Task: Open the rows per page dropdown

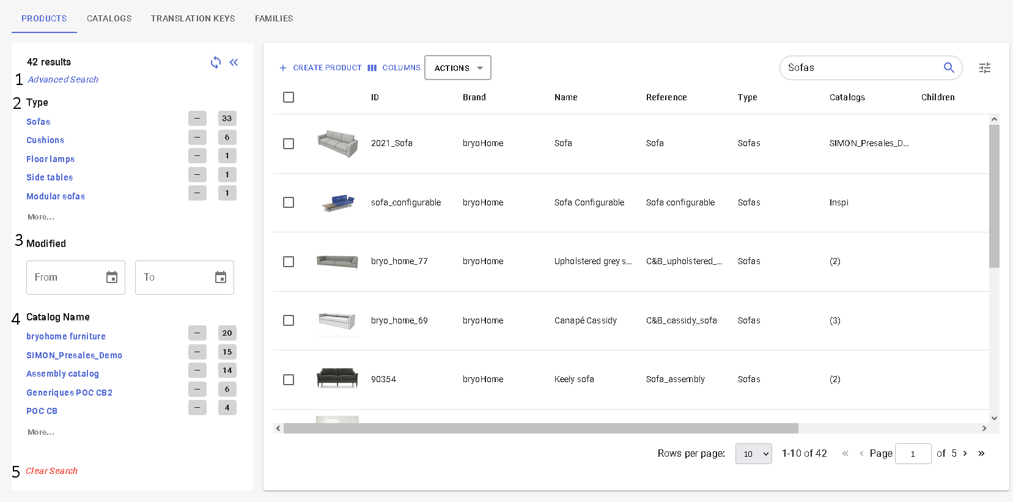Action: pyautogui.click(x=753, y=454)
